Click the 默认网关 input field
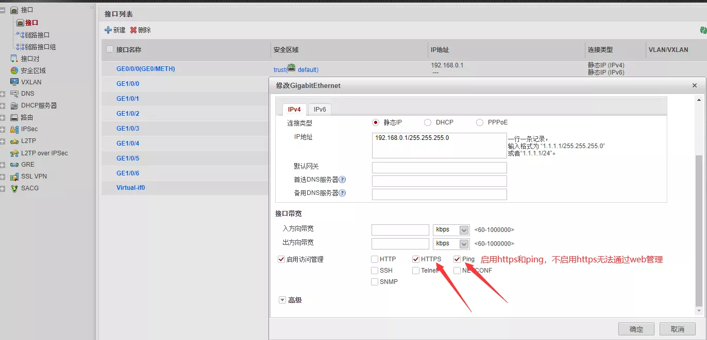707x340 pixels. (439, 168)
